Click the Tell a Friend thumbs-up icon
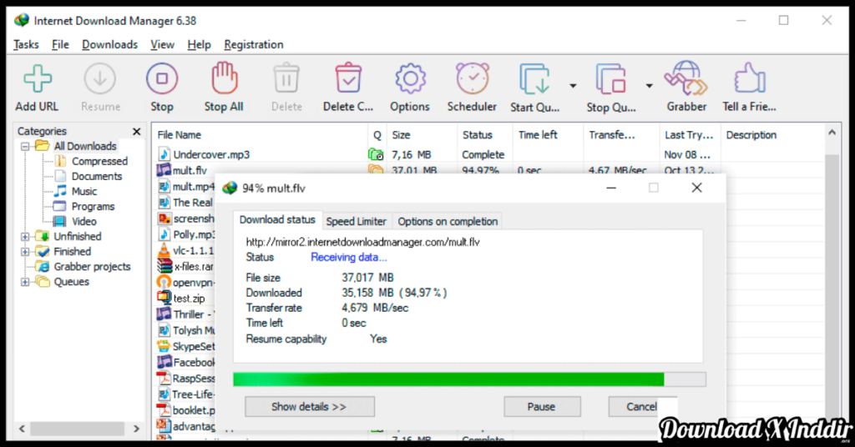 coord(749,80)
